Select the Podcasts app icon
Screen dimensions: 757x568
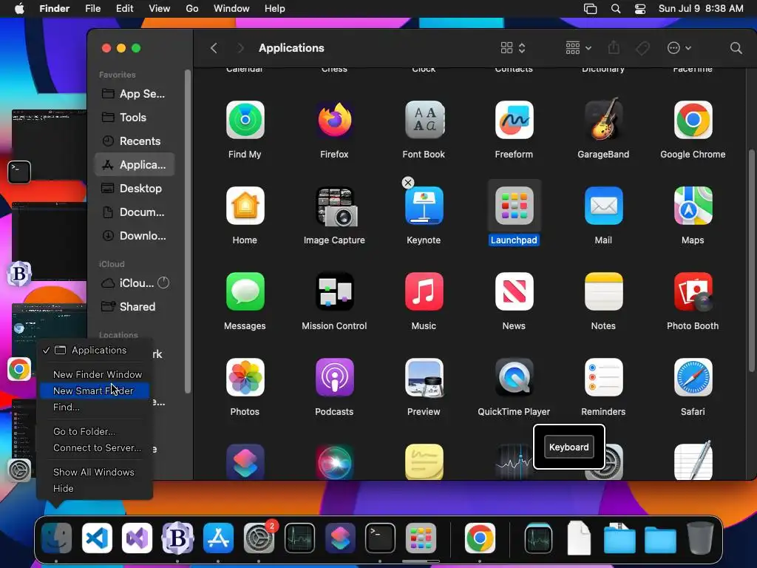tap(334, 377)
